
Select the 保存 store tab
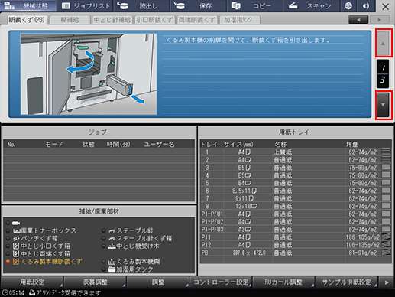pyautogui.click(x=198, y=6)
